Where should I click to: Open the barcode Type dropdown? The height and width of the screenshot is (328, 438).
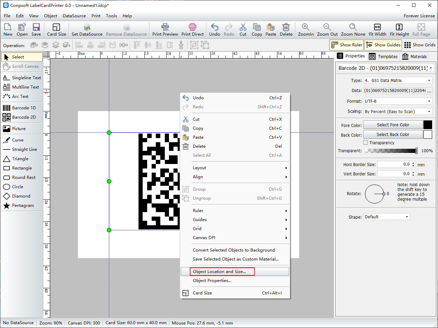(397, 80)
